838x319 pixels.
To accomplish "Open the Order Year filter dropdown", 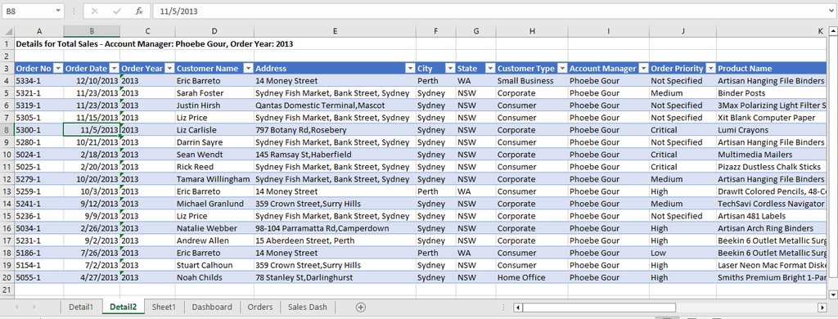I will pyautogui.click(x=169, y=69).
